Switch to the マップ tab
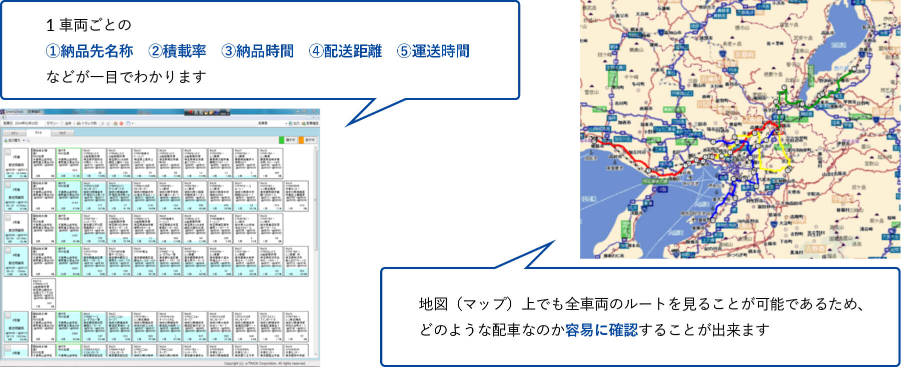The image size is (901, 367). click(x=63, y=133)
